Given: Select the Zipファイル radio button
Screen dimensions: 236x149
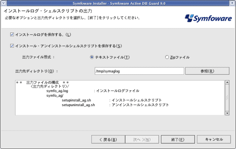Looking at the screenshot, I should 167,57.
